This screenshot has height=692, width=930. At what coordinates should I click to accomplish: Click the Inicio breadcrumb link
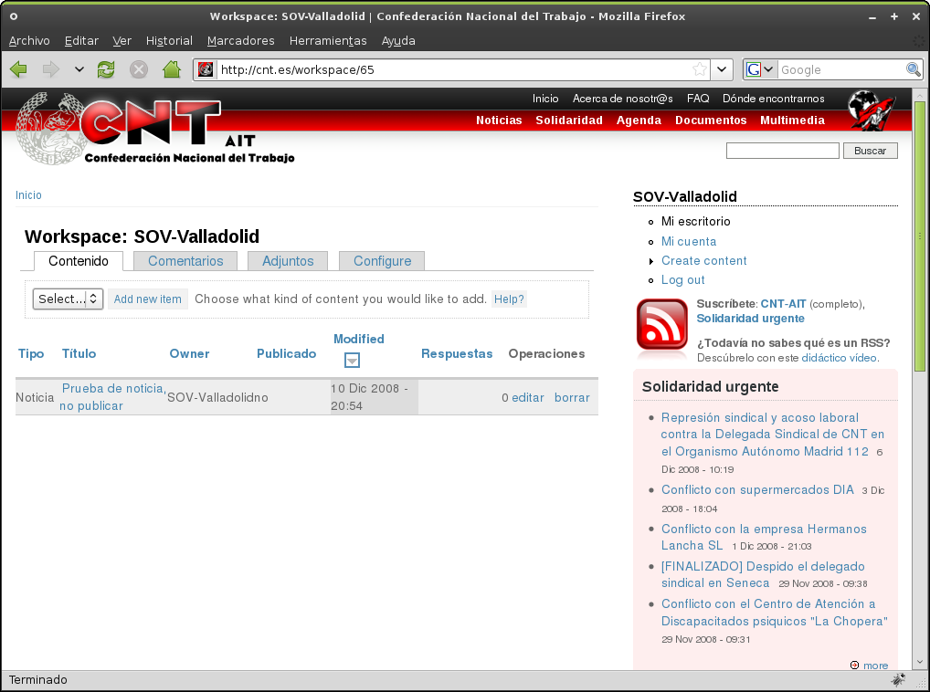tap(28, 195)
